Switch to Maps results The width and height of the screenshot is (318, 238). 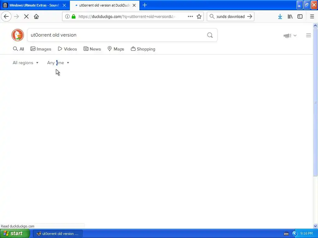coord(116,49)
